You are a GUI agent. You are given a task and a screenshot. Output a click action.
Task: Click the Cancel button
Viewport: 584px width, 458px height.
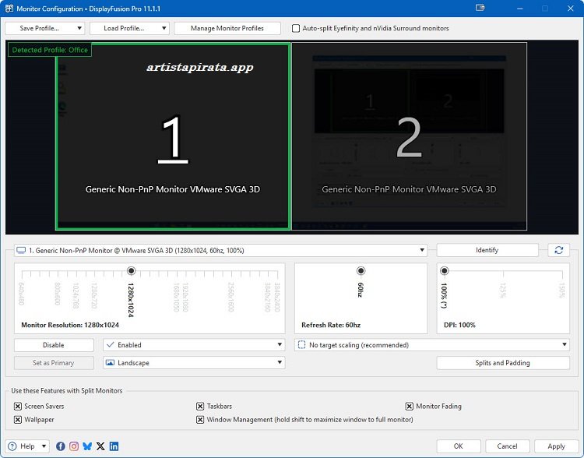[x=507, y=446]
